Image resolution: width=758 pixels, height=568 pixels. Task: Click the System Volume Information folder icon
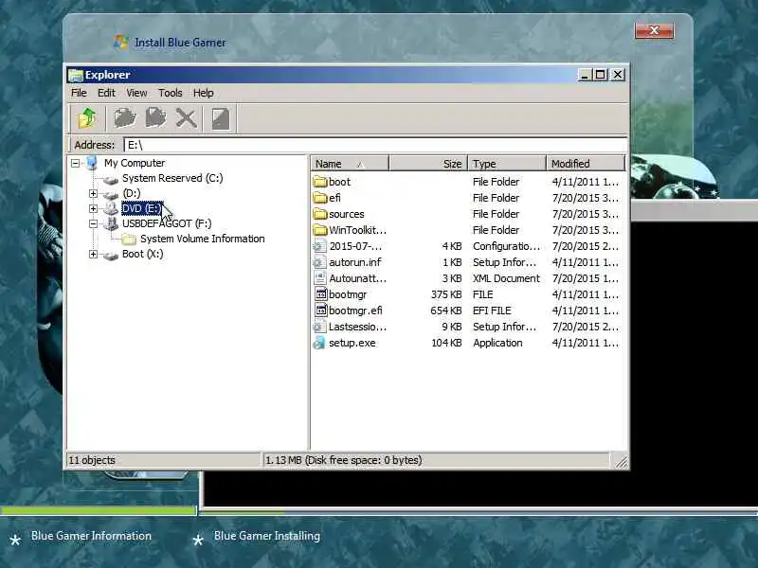click(x=129, y=240)
